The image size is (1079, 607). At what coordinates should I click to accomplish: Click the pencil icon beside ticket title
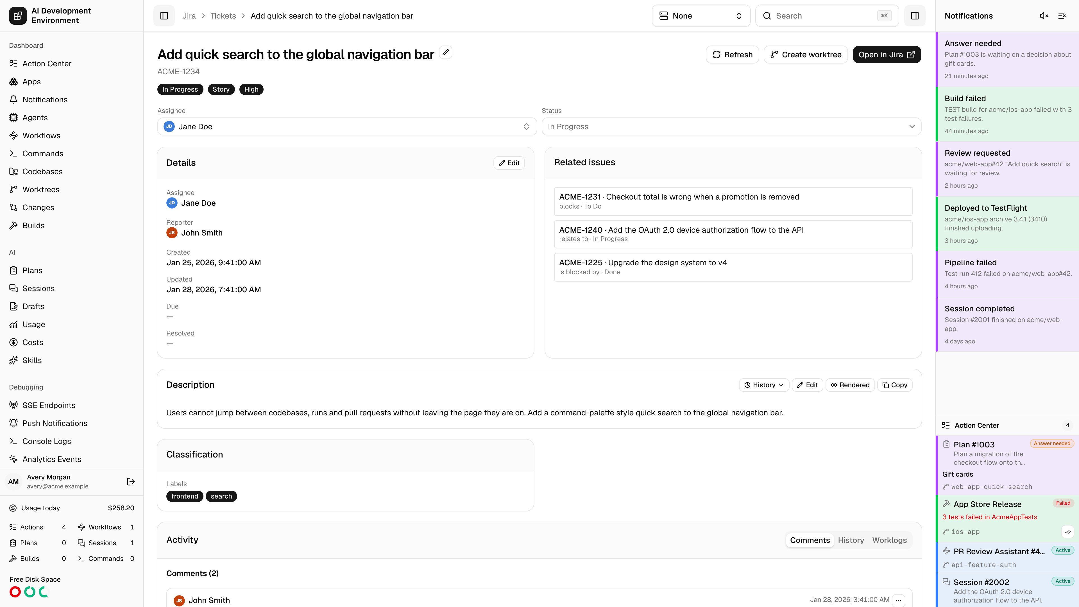(x=446, y=52)
